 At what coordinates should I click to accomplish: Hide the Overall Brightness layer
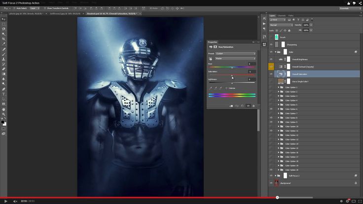[271, 59]
